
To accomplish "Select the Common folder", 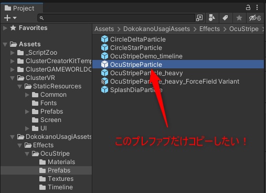I will [46, 95].
